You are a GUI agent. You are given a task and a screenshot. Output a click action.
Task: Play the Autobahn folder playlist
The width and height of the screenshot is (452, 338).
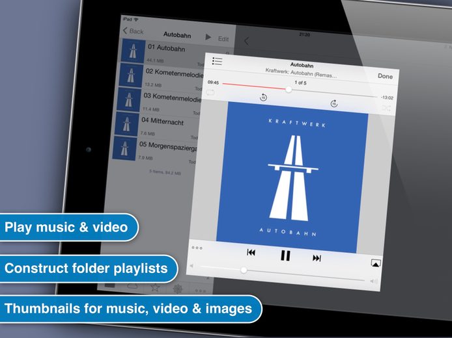(x=208, y=37)
